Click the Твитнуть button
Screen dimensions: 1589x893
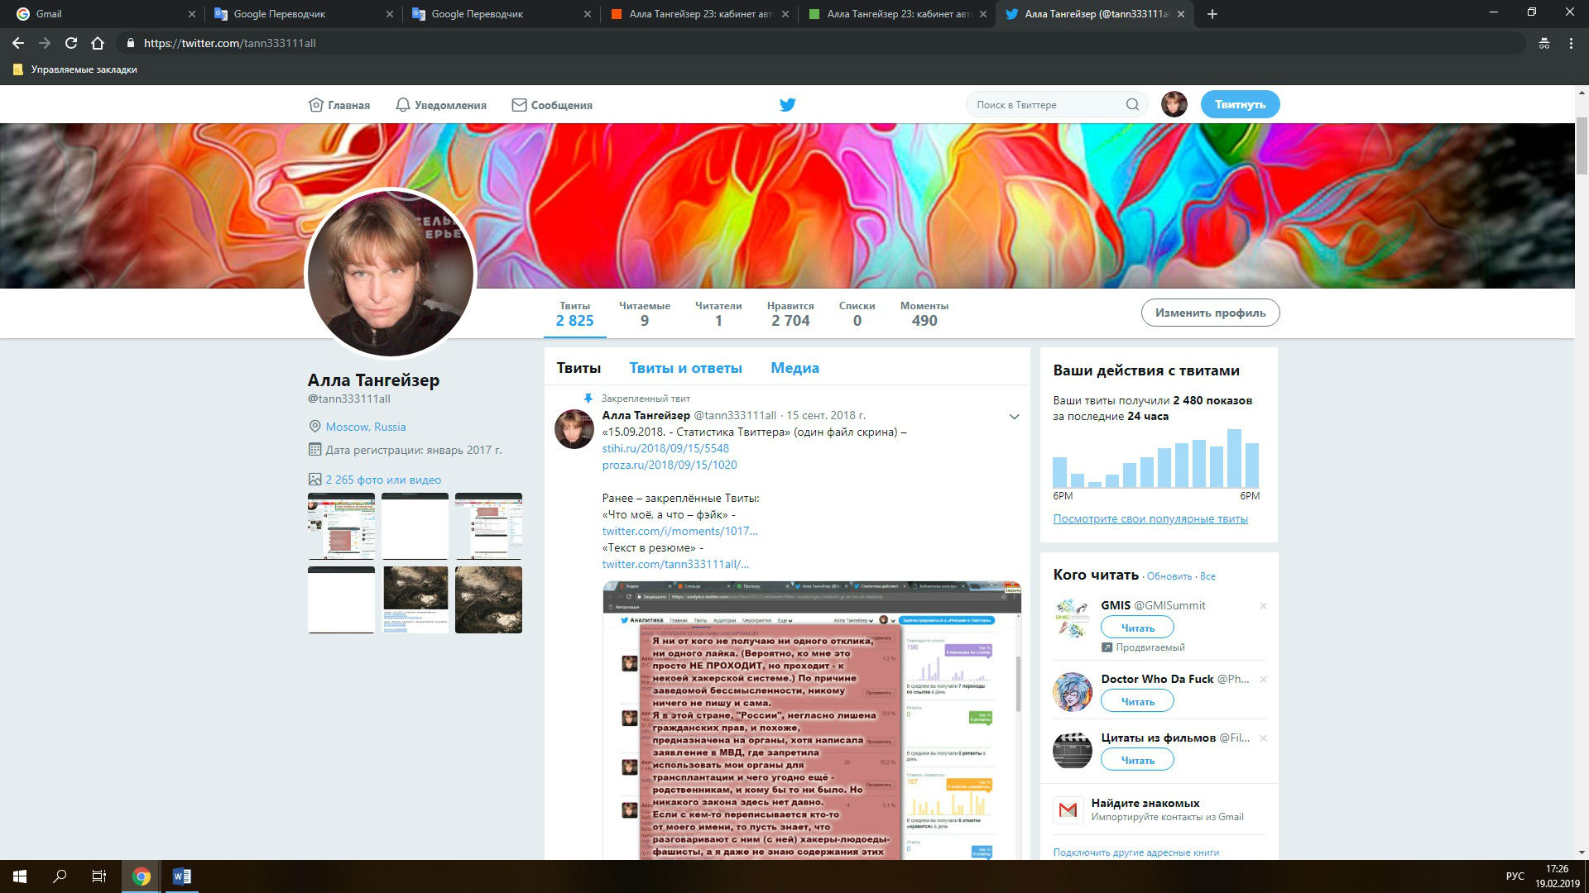[1240, 104]
